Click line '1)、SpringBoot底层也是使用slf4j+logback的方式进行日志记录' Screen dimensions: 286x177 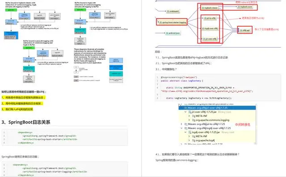click(x=192, y=58)
